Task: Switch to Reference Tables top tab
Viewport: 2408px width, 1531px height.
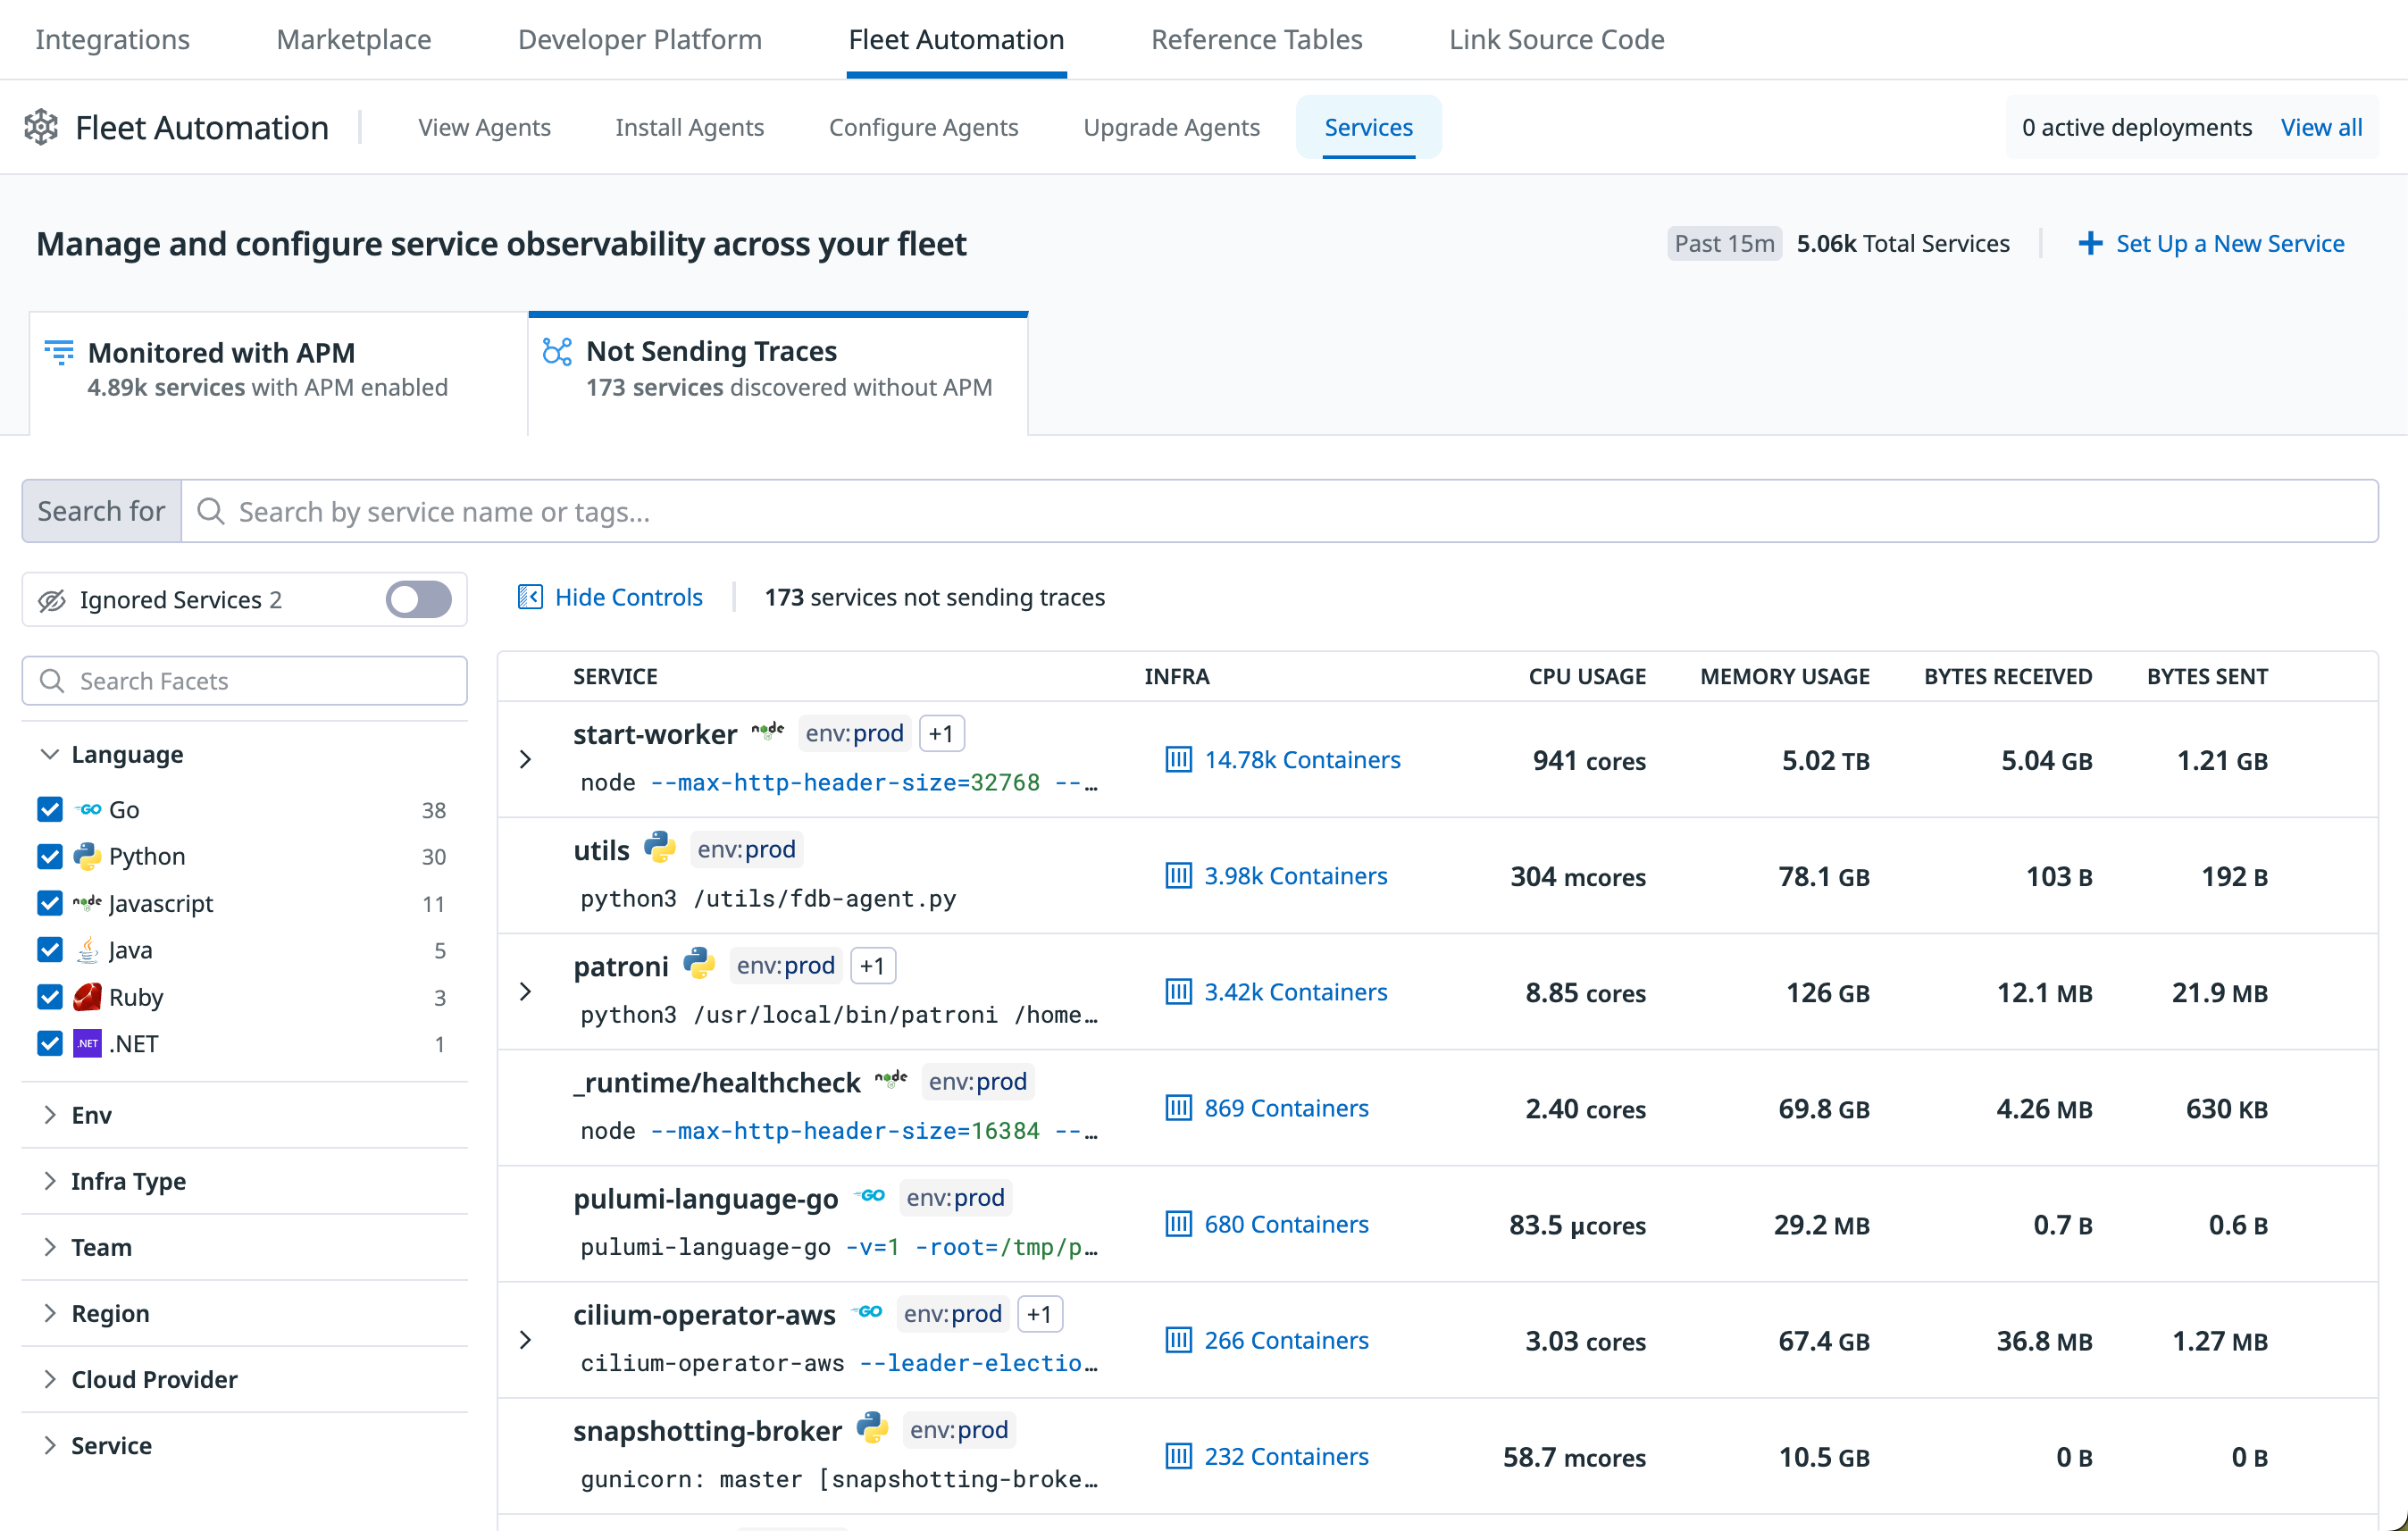Action: click(1256, 39)
